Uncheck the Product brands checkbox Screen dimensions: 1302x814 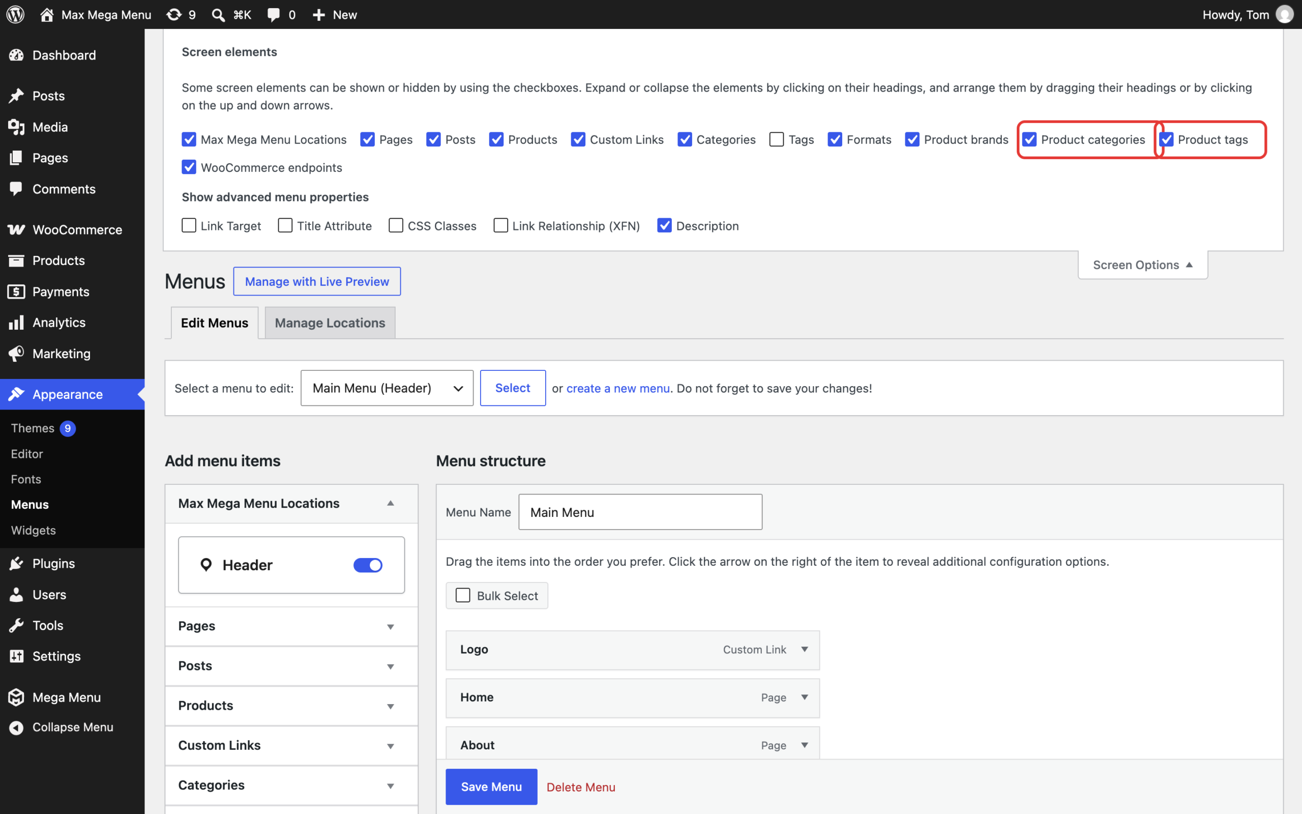pos(912,139)
